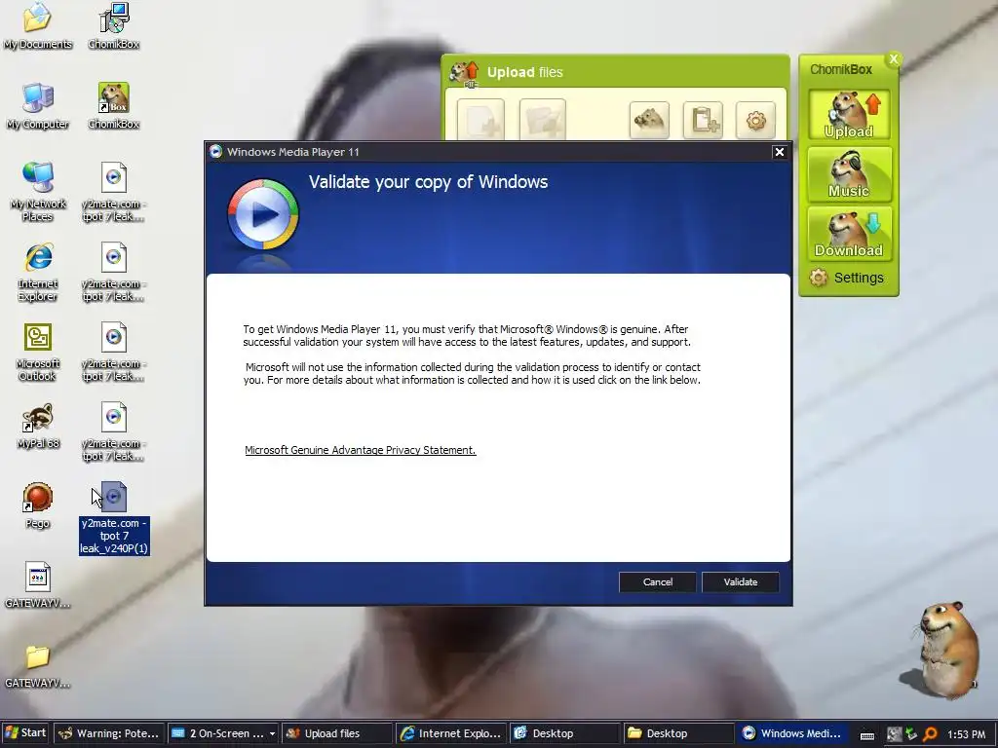
Task: Select Pego desktop shortcut
Action: (38, 506)
